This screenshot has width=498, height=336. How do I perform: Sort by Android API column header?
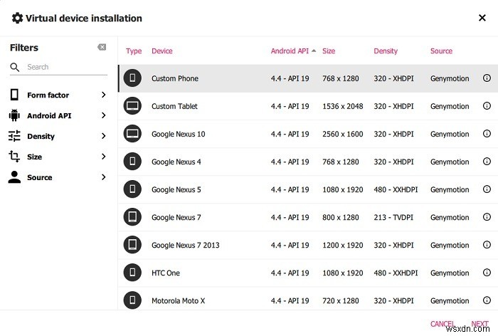[290, 51]
